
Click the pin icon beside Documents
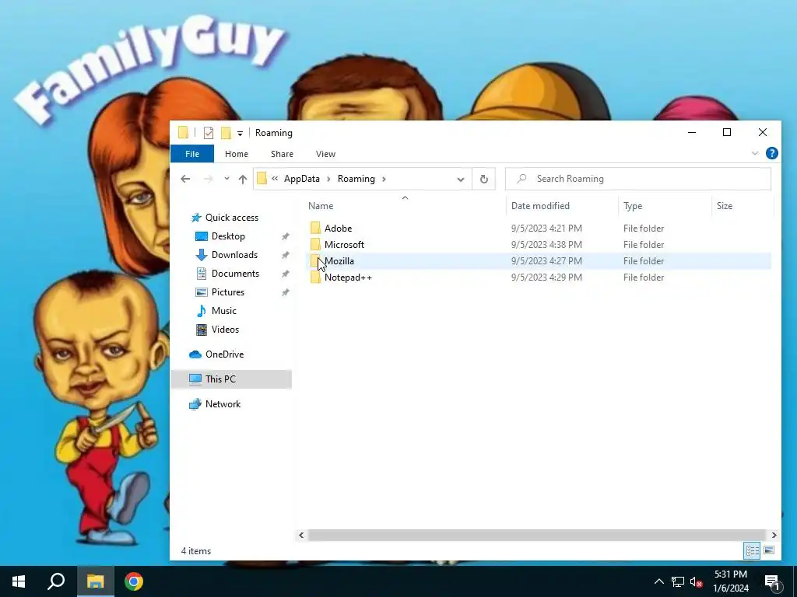click(285, 274)
